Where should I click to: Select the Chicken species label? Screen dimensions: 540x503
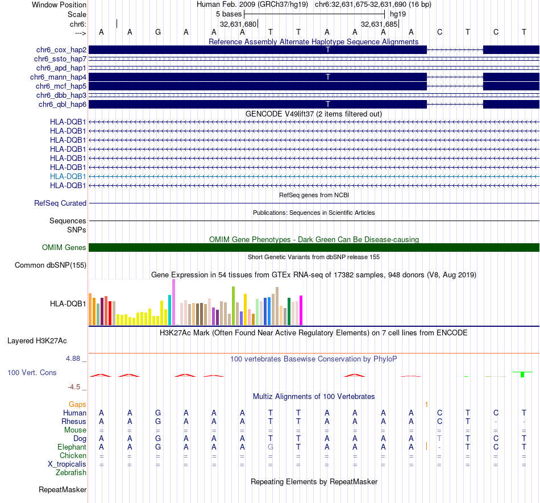73,455
